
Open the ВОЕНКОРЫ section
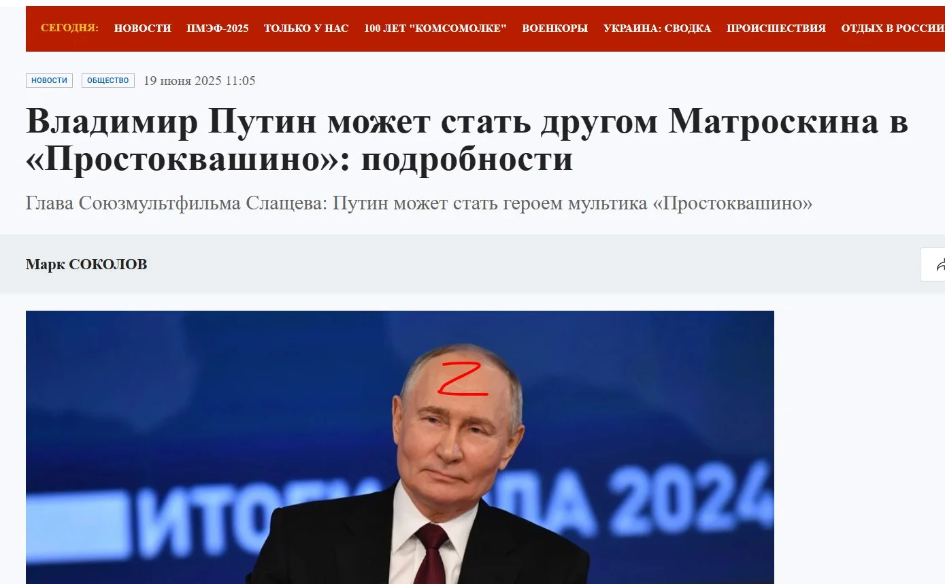(554, 29)
